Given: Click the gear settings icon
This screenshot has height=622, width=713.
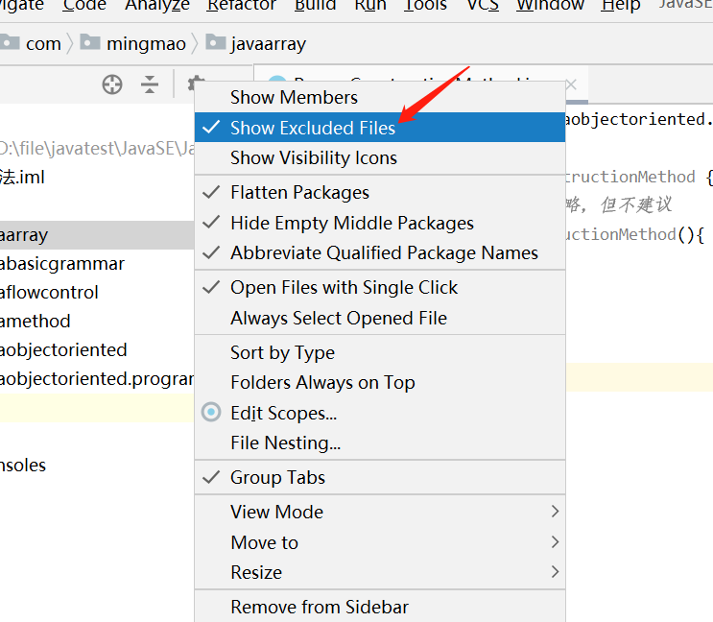Looking at the screenshot, I should [x=195, y=84].
